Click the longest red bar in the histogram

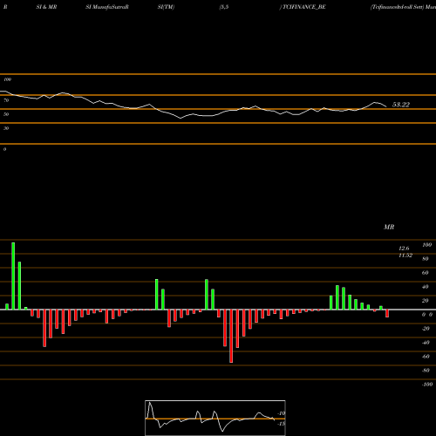click(x=231, y=336)
